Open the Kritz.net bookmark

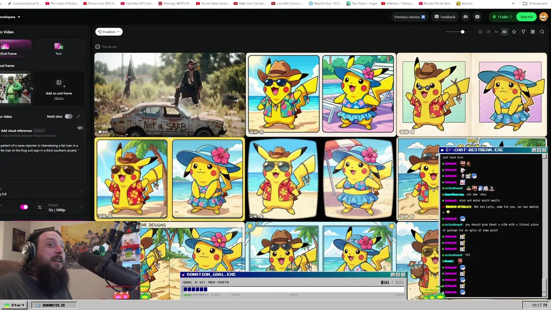click(x=464, y=3)
